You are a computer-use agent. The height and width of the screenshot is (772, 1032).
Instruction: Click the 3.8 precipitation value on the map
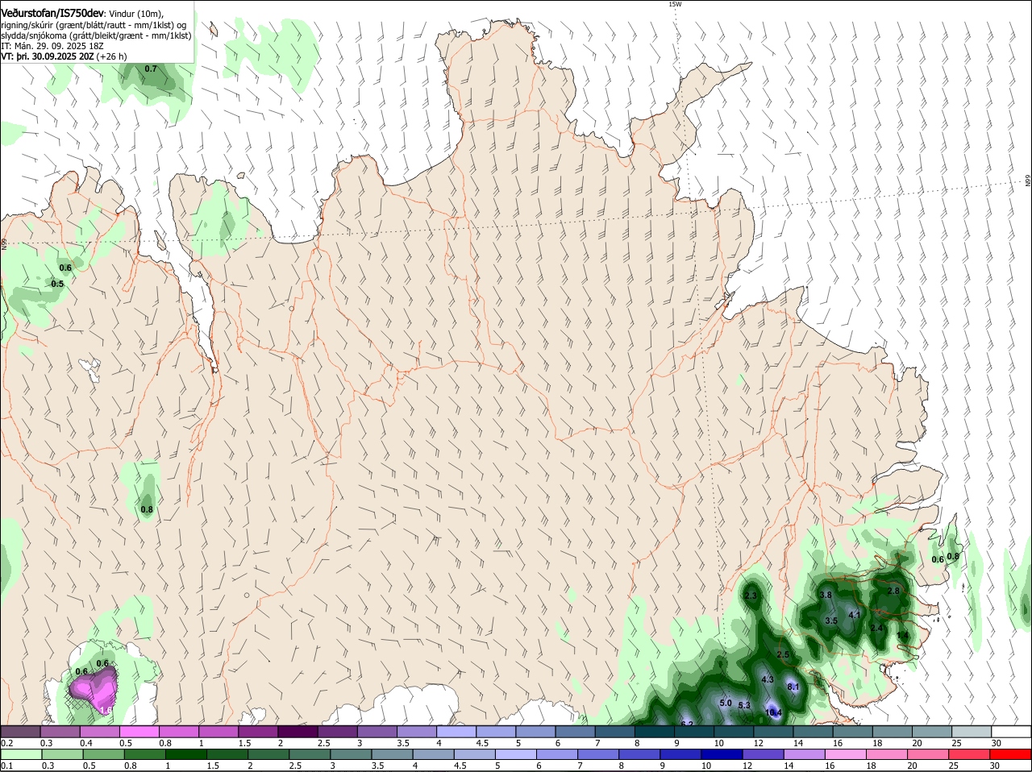click(826, 595)
